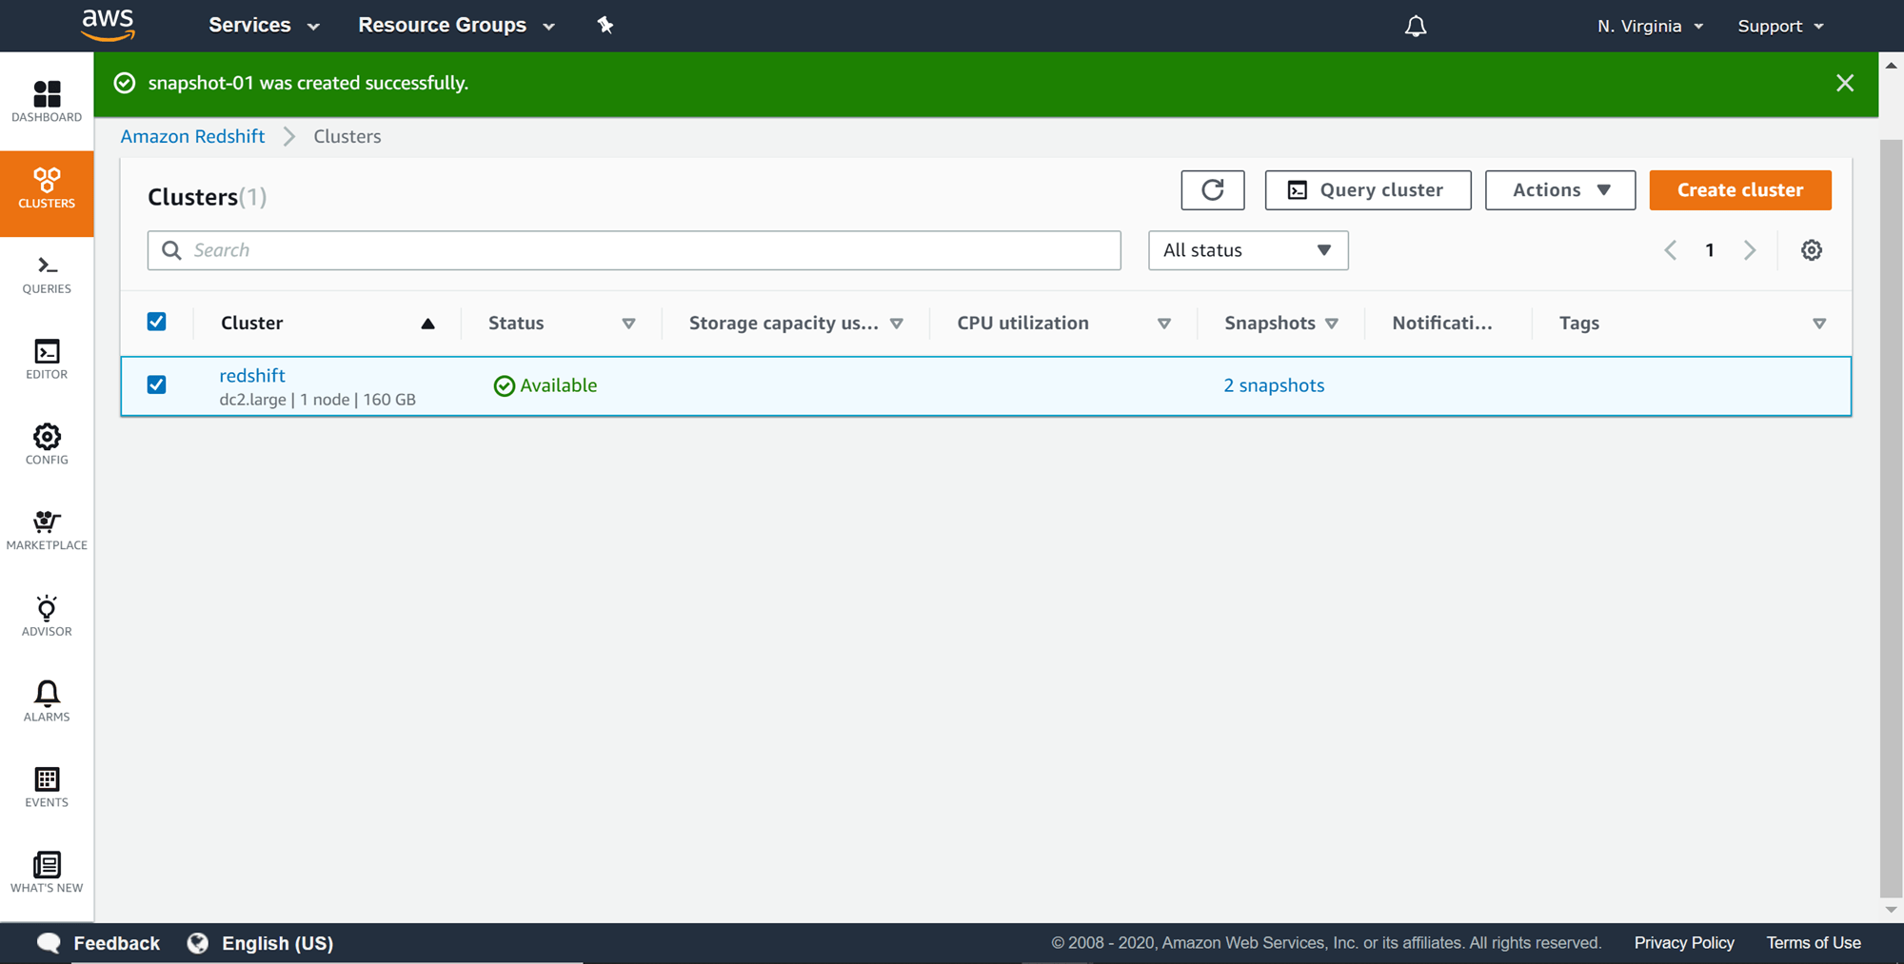Screen dimensions: 1904x964
Task: Expand the Actions menu
Action: point(1559,189)
